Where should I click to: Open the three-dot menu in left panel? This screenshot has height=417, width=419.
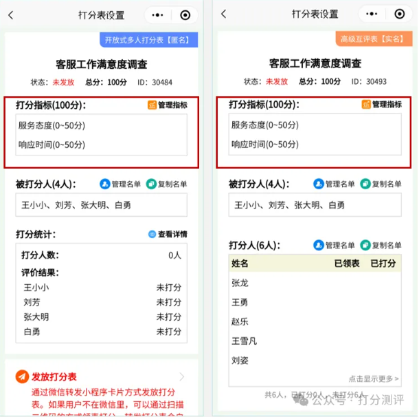click(157, 15)
